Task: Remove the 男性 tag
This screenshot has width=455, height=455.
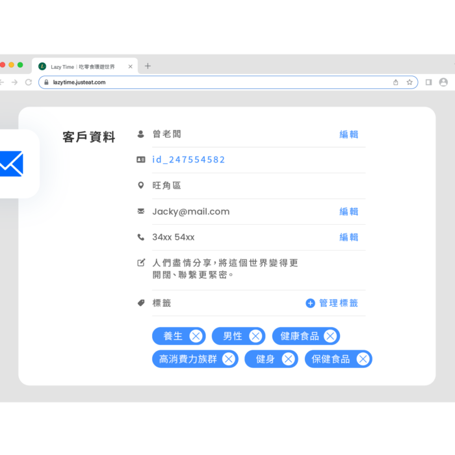Action: pos(255,336)
